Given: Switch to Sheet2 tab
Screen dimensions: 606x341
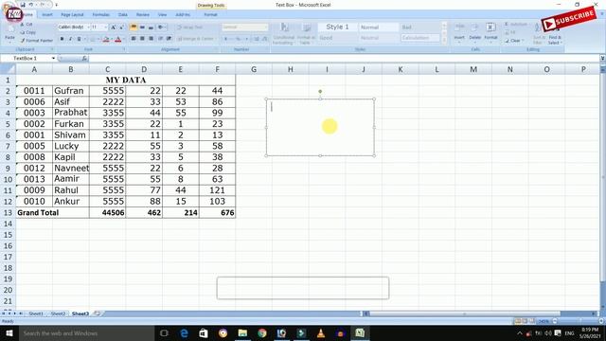Looking at the screenshot, I should [x=58, y=314].
